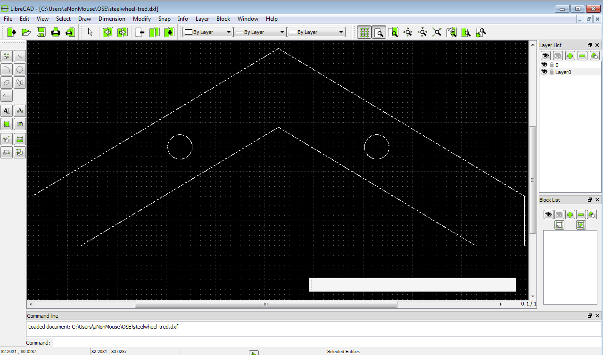This screenshot has height=355, width=603.
Task: Click the horizontal scrollbar thumb under the canvas
Action: (x=266, y=305)
